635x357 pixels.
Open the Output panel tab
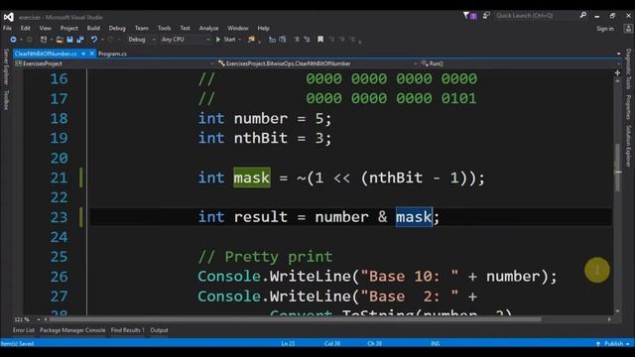159,330
